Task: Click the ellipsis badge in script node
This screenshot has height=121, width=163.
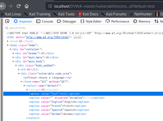Action: pyautogui.click(x=43, y=90)
